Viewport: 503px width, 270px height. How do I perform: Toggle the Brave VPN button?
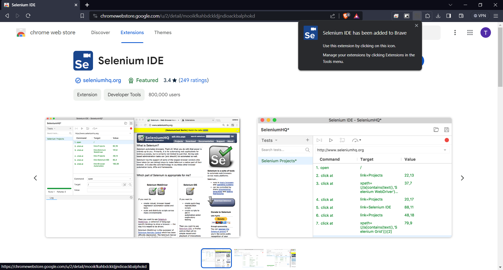[x=480, y=16]
